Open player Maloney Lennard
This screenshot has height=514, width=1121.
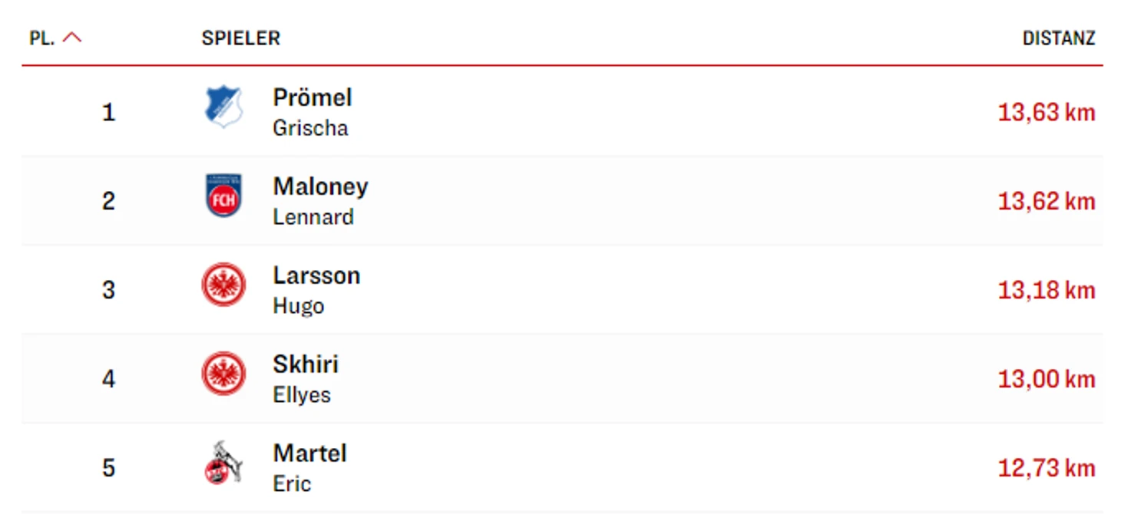(x=320, y=201)
